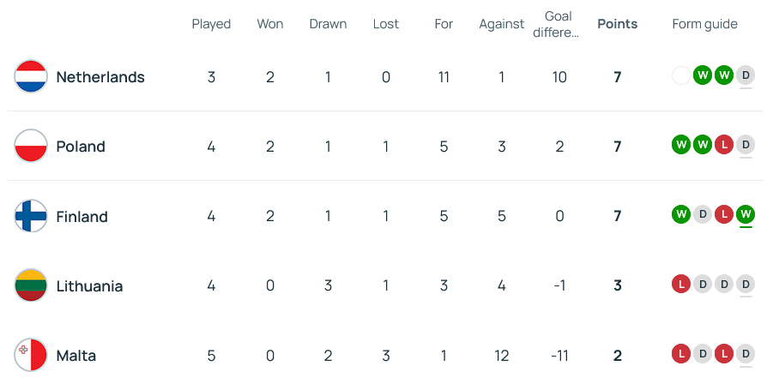Screen dimensions: 779x384
Task: Open the Malta team link
Action: coord(75,356)
